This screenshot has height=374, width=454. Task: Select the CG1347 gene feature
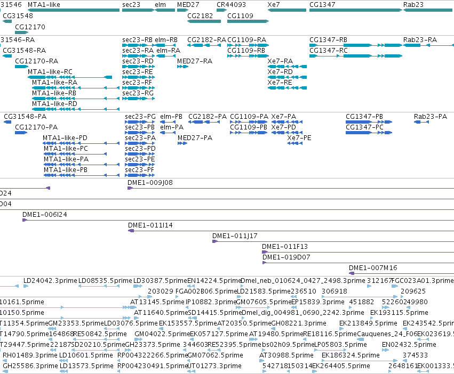356,10
